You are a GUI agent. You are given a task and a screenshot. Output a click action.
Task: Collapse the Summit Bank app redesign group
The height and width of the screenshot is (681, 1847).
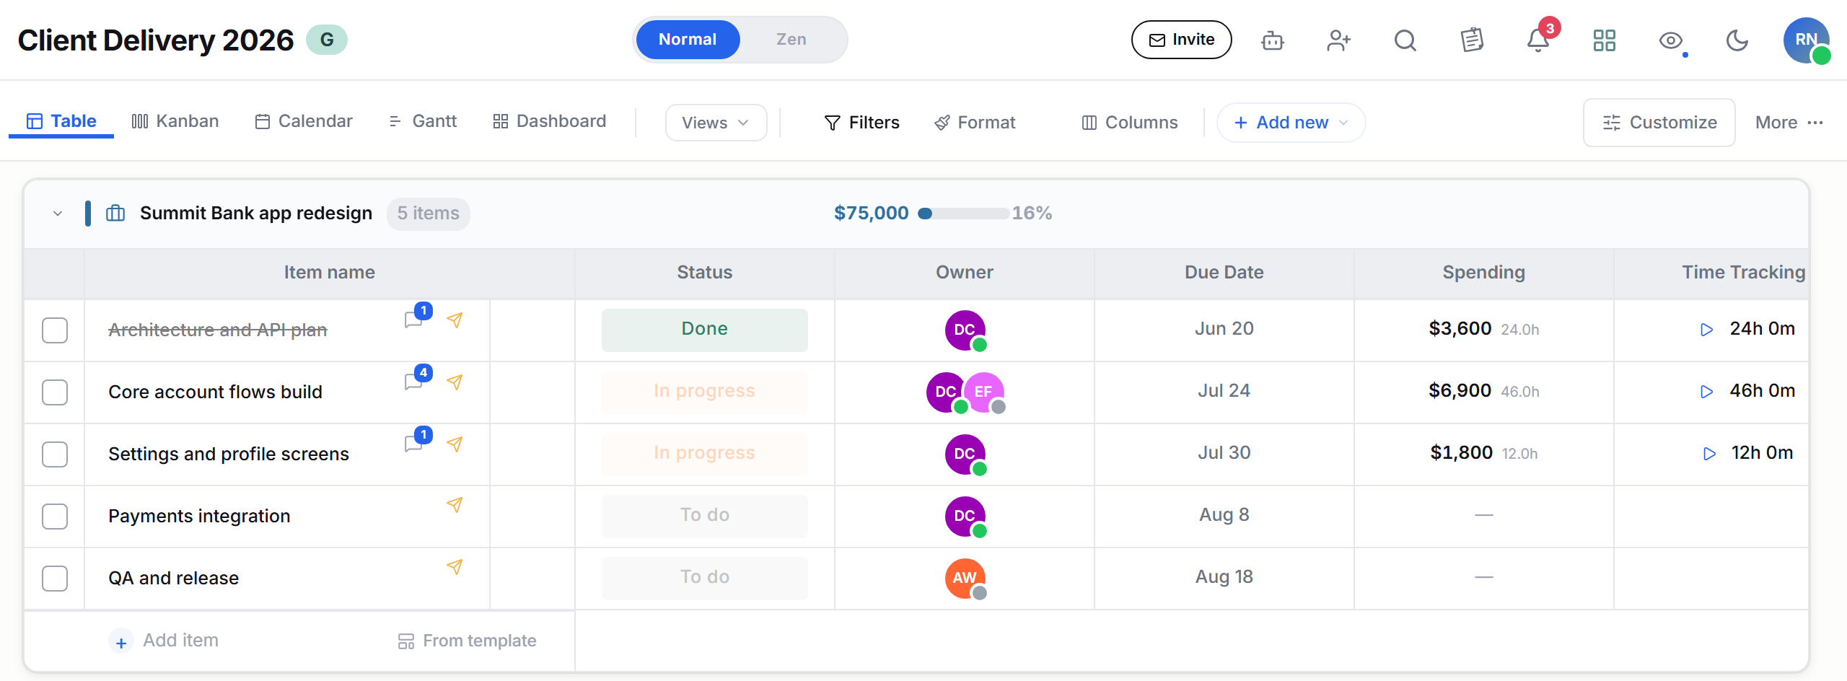(58, 214)
